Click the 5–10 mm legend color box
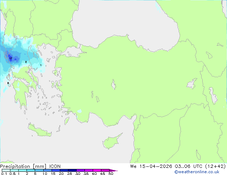 pos(39,170)
